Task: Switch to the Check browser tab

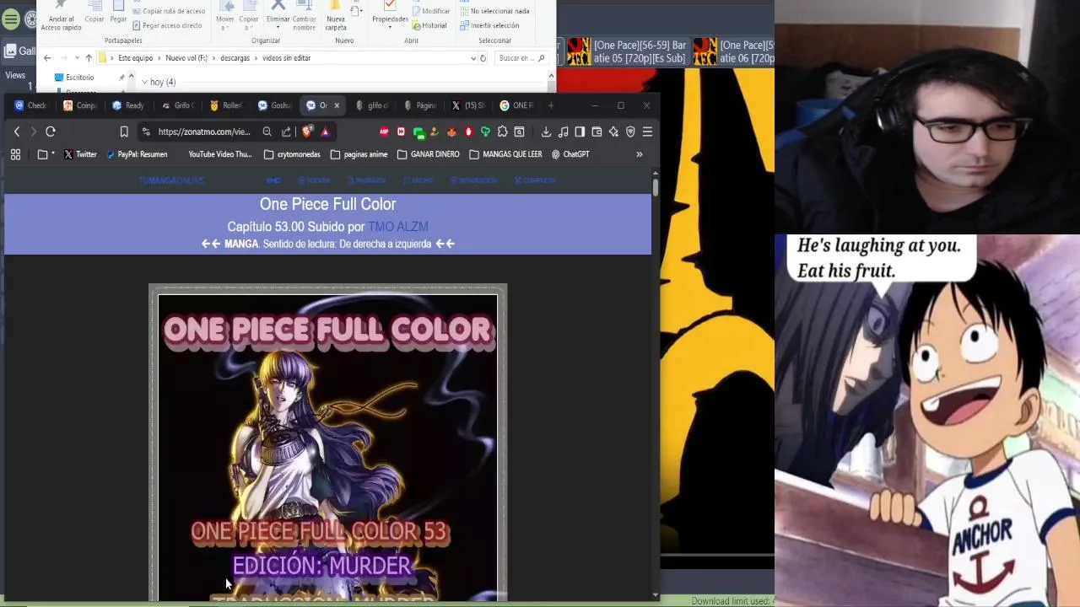Action: [x=30, y=105]
